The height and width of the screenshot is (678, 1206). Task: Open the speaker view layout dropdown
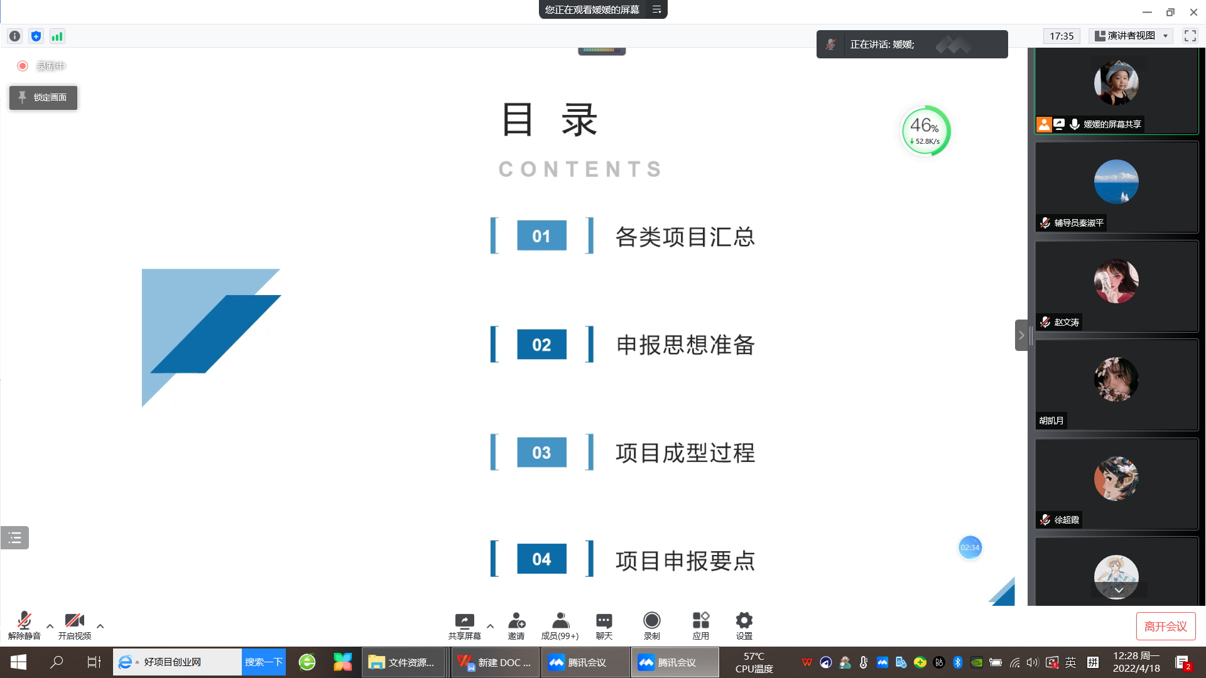pyautogui.click(x=1131, y=36)
